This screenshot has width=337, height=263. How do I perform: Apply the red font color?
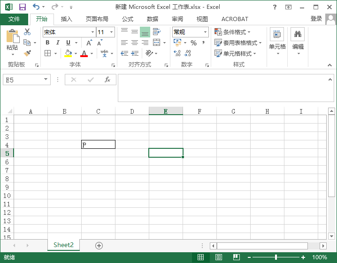(84, 53)
